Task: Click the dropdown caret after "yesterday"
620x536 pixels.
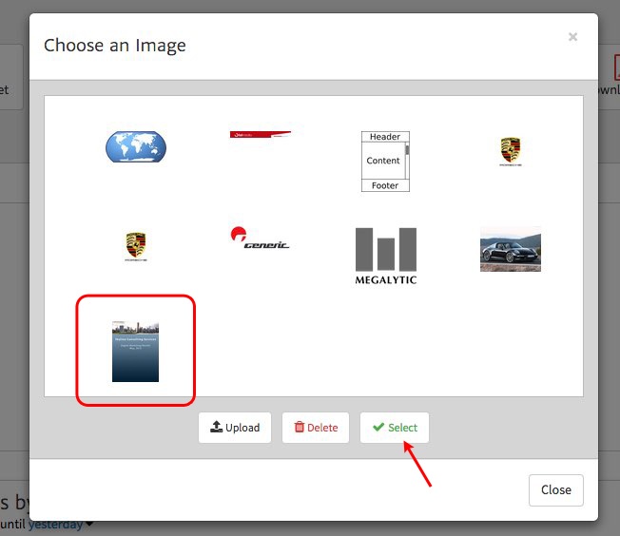Action: coord(90,524)
